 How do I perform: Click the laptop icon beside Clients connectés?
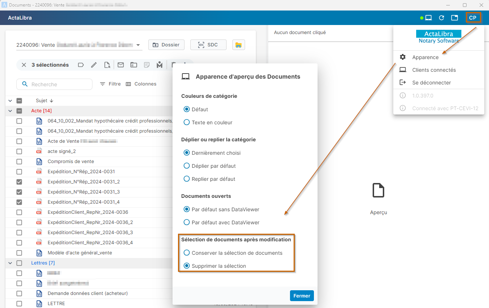point(403,70)
